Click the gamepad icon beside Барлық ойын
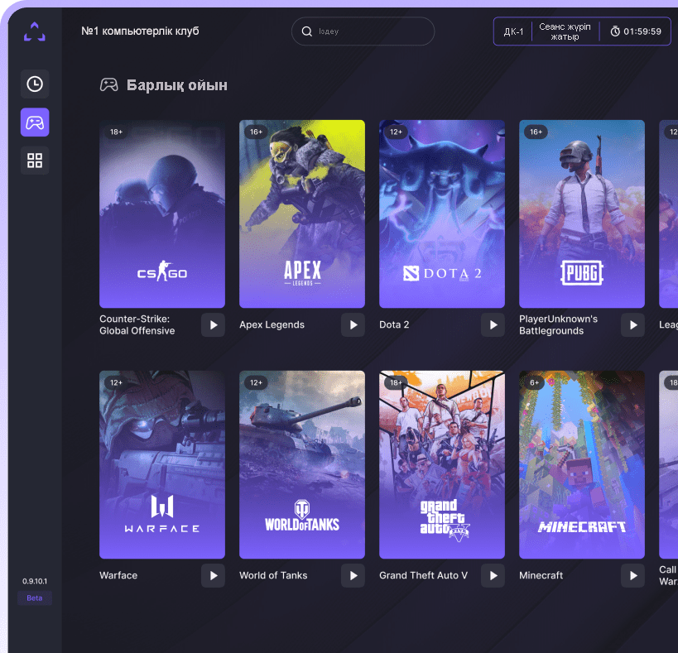678x653 pixels. (x=109, y=84)
